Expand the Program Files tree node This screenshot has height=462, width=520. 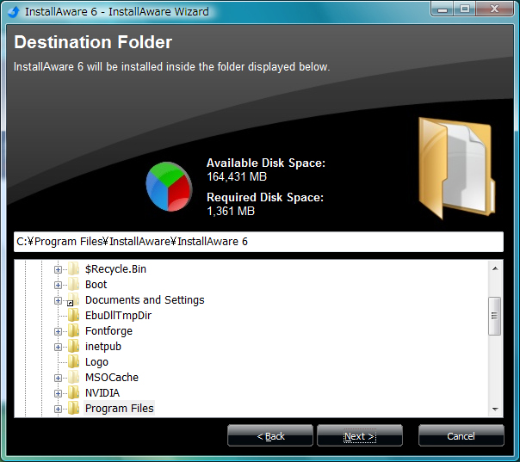tap(58, 409)
